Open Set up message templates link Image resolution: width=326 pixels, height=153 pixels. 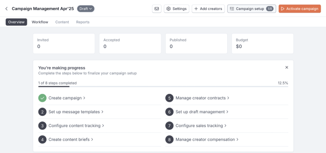pyautogui.click(x=74, y=112)
